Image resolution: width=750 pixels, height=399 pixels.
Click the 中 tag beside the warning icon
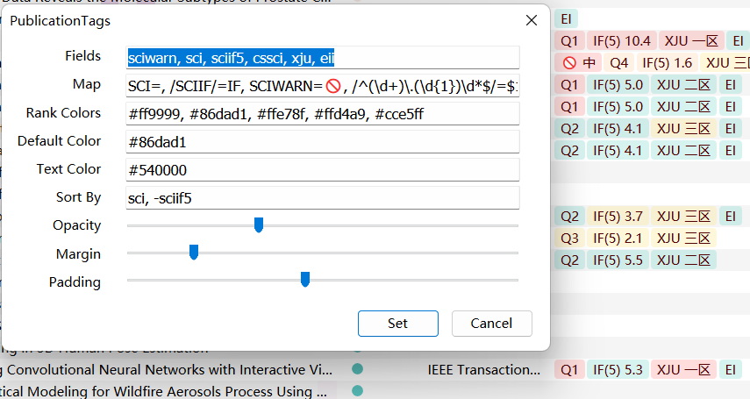pyautogui.click(x=589, y=62)
